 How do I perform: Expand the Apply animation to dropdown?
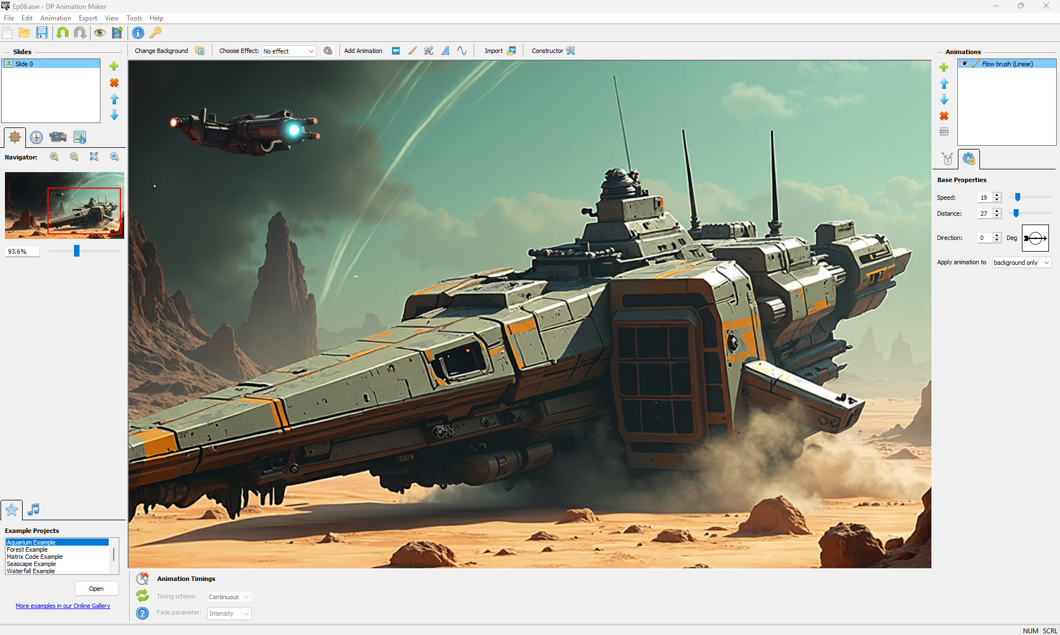point(1021,263)
